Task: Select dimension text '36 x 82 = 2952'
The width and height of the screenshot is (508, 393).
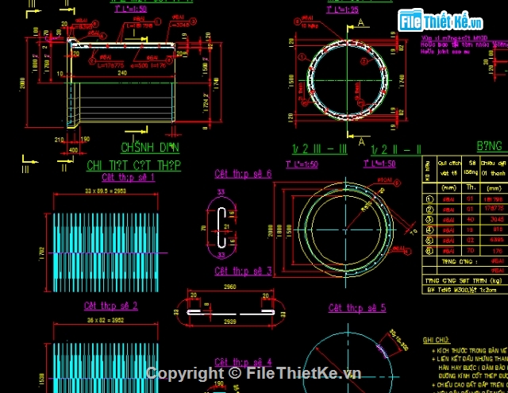Action: tap(106, 320)
